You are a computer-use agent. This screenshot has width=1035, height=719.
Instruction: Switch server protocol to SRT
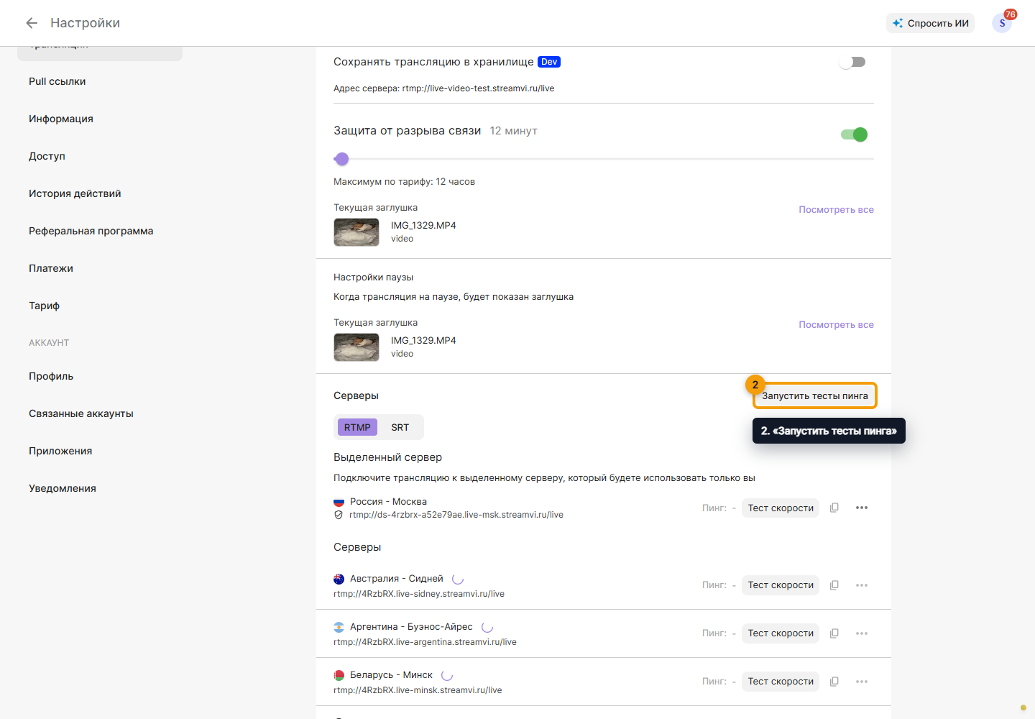point(400,427)
